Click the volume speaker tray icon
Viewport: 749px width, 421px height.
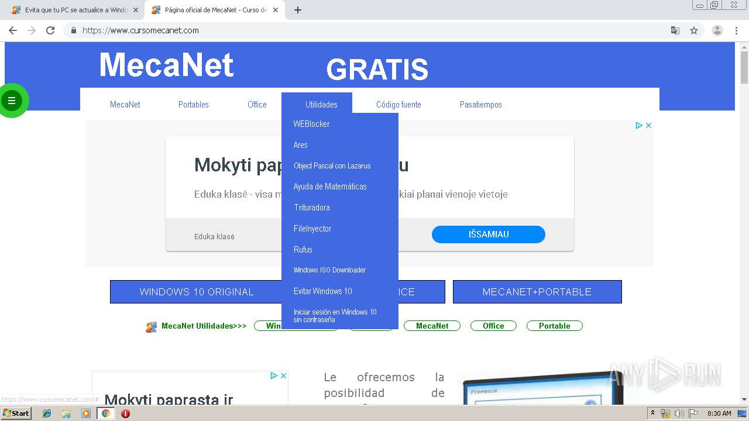[679, 413]
